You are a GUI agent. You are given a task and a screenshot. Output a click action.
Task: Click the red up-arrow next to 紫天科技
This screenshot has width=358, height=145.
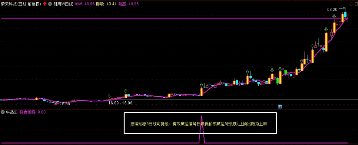coord(44,4)
